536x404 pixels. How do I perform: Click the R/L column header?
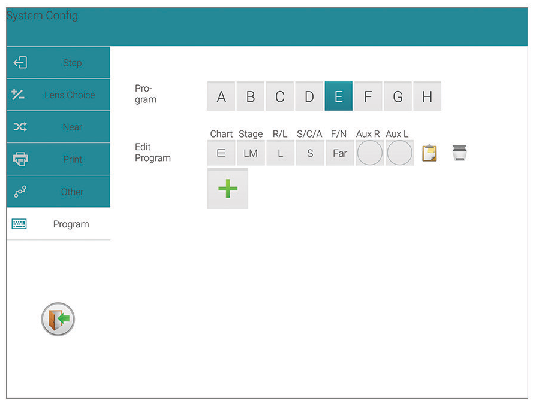click(x=279, y=133)
